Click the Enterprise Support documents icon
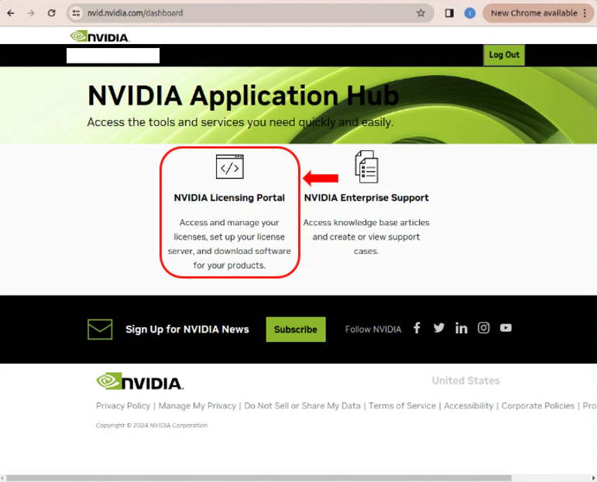Viewport: 597px width, 482px height. click(x=366, y=166)
